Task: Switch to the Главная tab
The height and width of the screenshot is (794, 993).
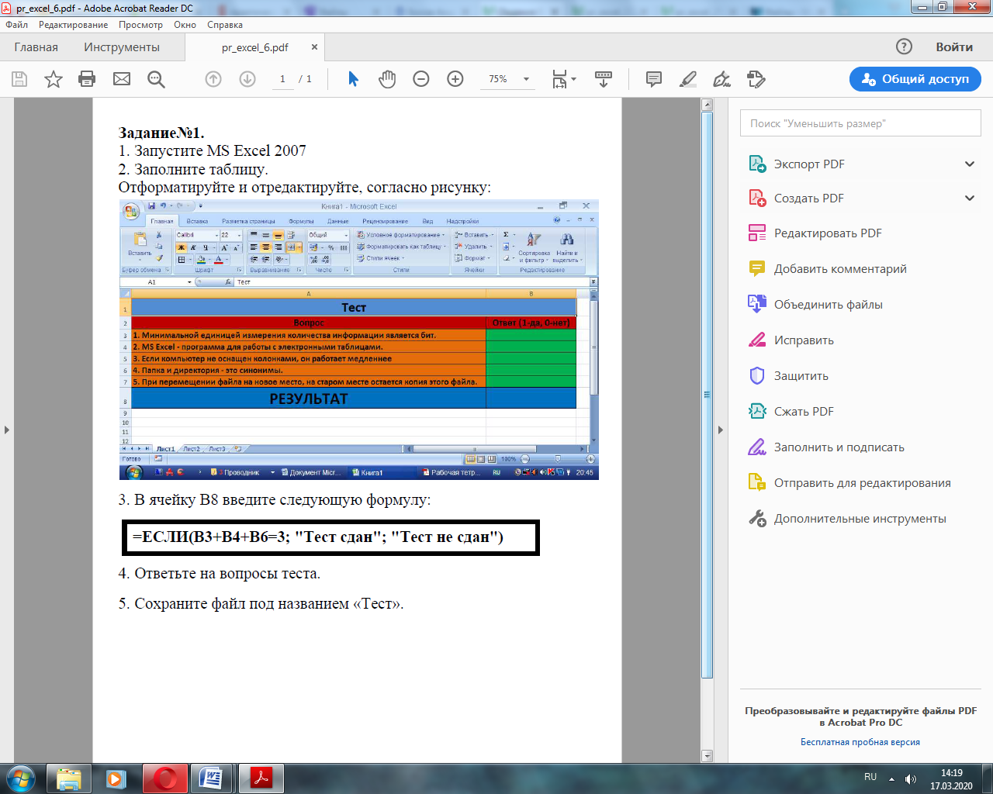Action: 36,47
